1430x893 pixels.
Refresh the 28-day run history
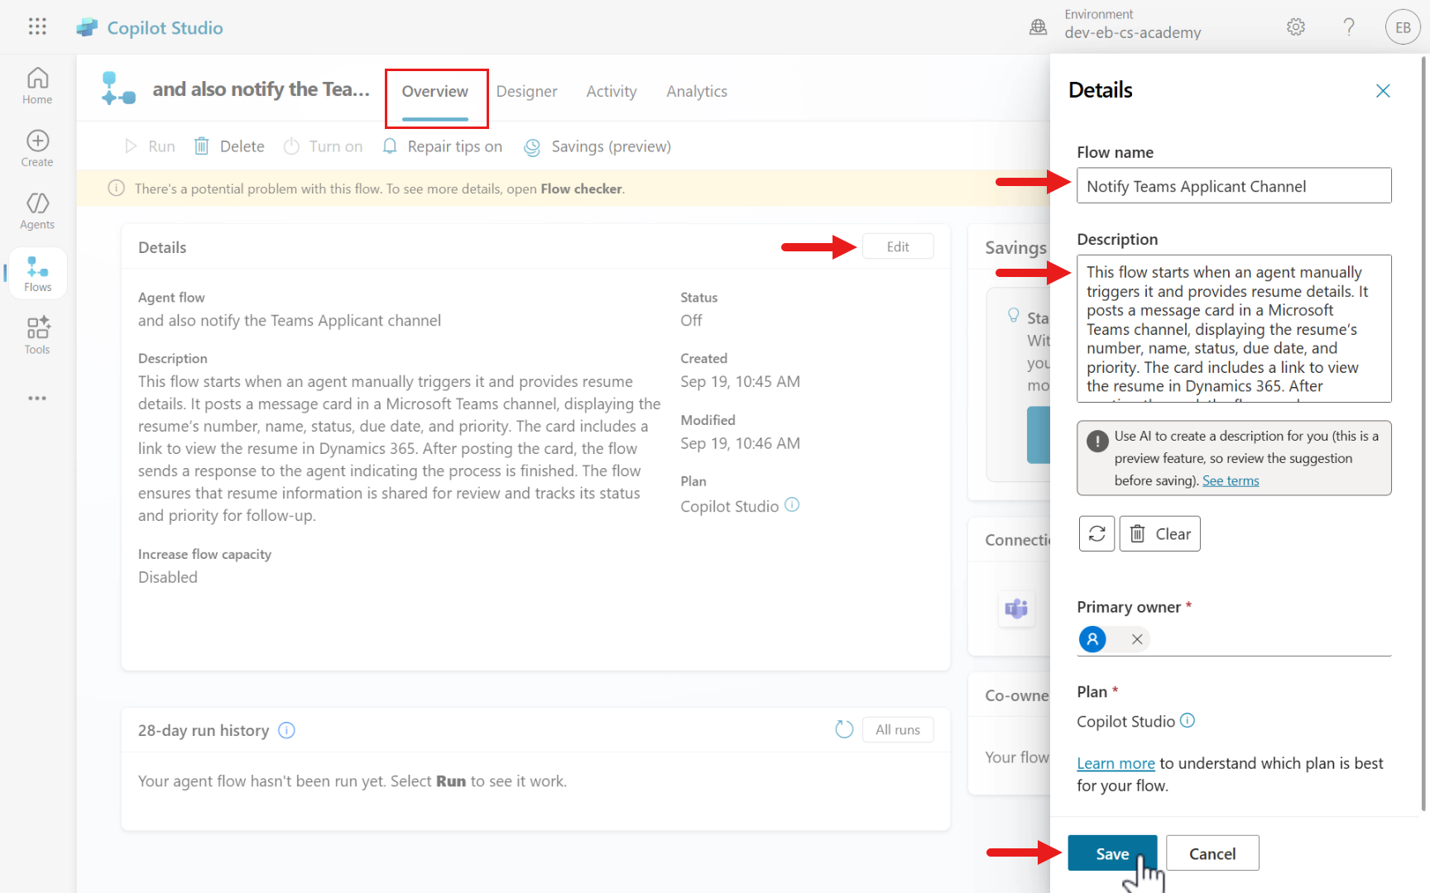(843, 729)
